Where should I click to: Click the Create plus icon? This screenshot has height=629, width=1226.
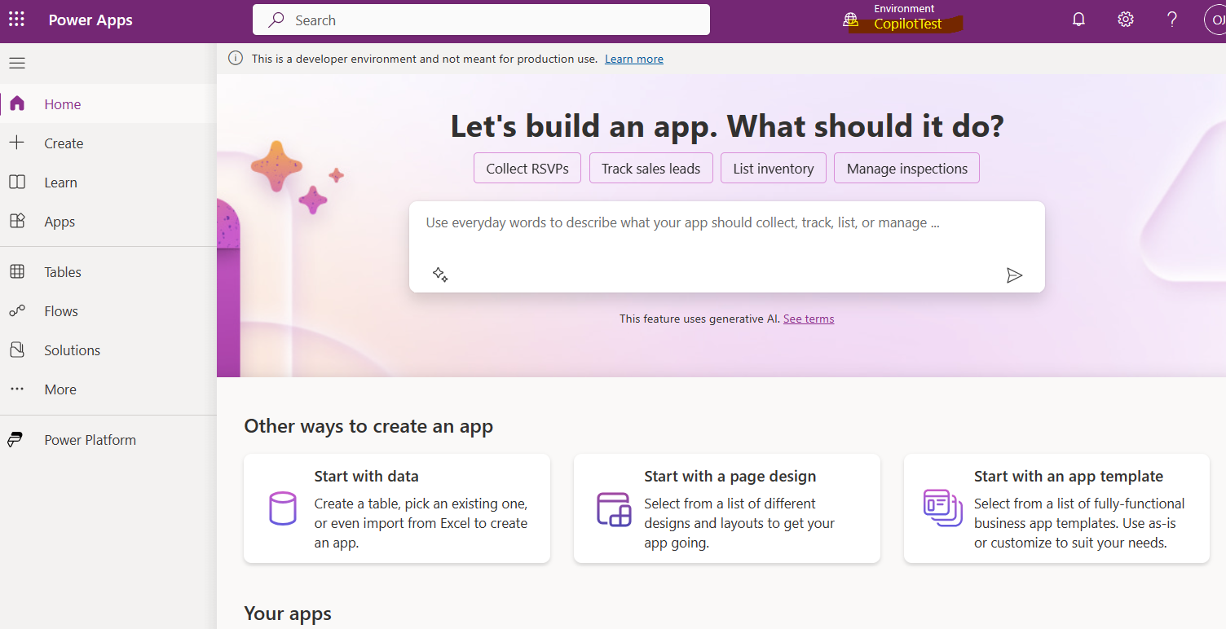tap(17, 143)
